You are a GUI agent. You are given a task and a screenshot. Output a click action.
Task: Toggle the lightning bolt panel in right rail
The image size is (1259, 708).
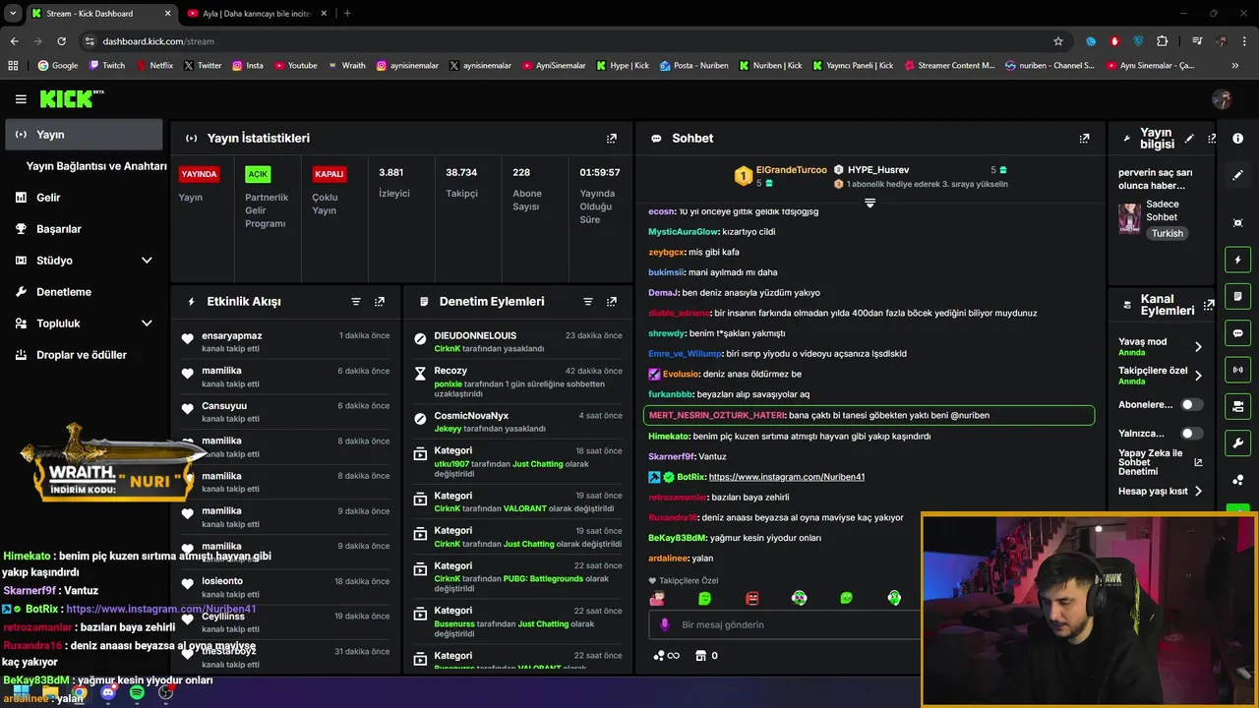1237,260
